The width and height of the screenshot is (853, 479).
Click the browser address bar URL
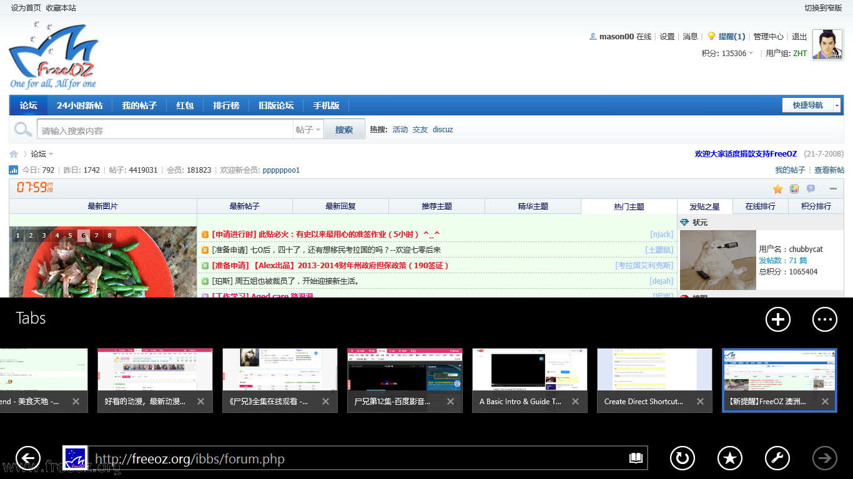[x=356, y=458]
